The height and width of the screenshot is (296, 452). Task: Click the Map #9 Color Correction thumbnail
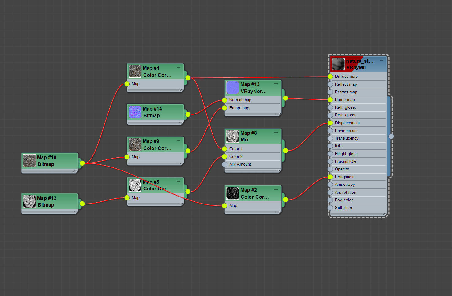point(135,144)
